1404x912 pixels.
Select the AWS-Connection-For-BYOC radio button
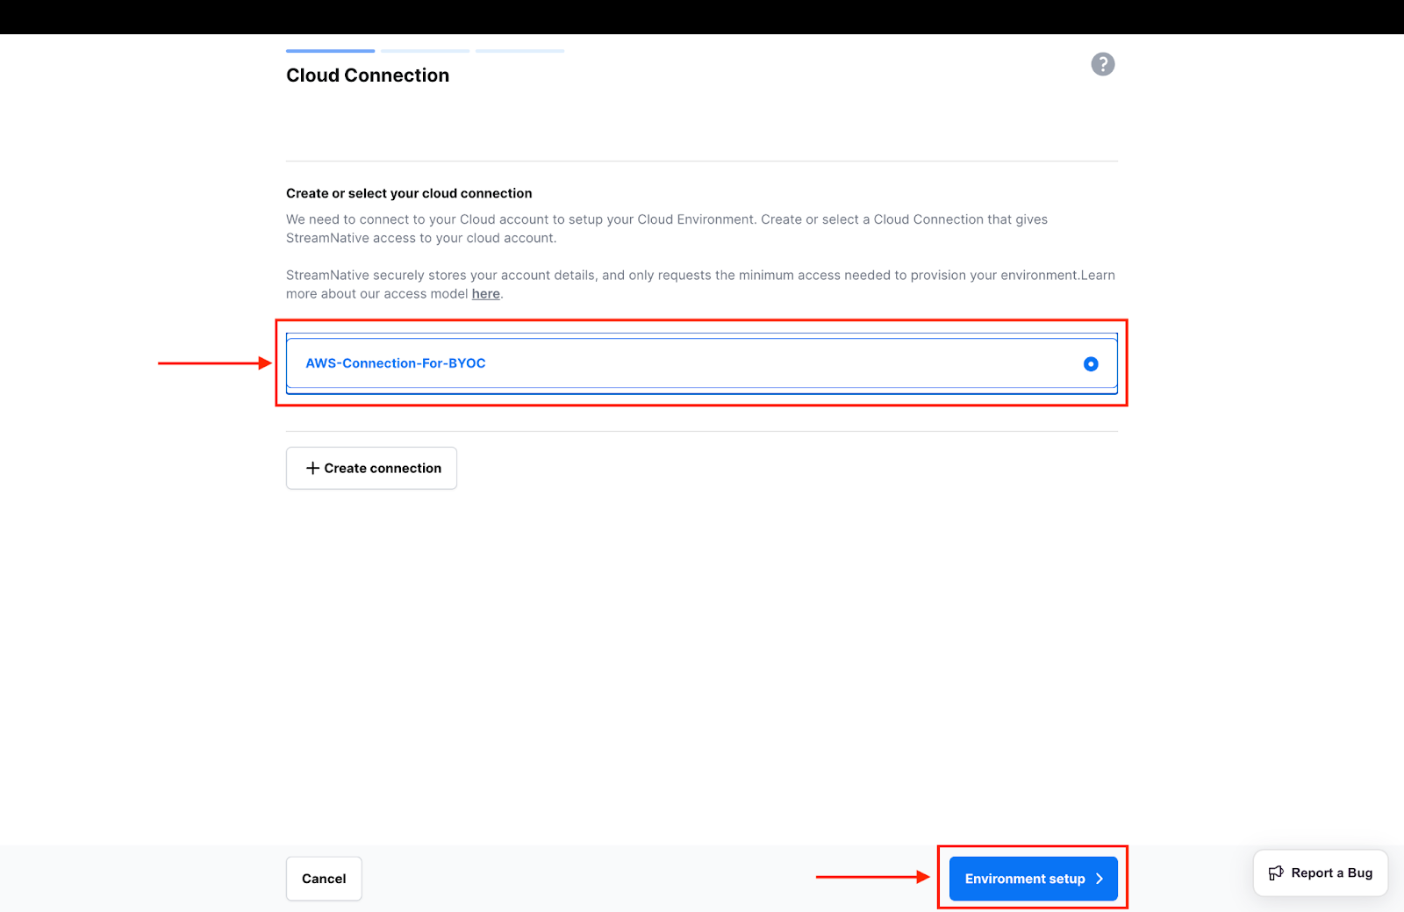(1091, 363)
